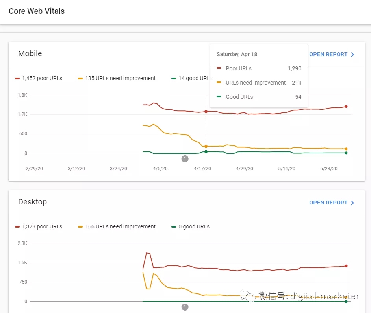Click the red endpoint dot on Mobile chart
371x313 pixels.
tap(346, 106)
